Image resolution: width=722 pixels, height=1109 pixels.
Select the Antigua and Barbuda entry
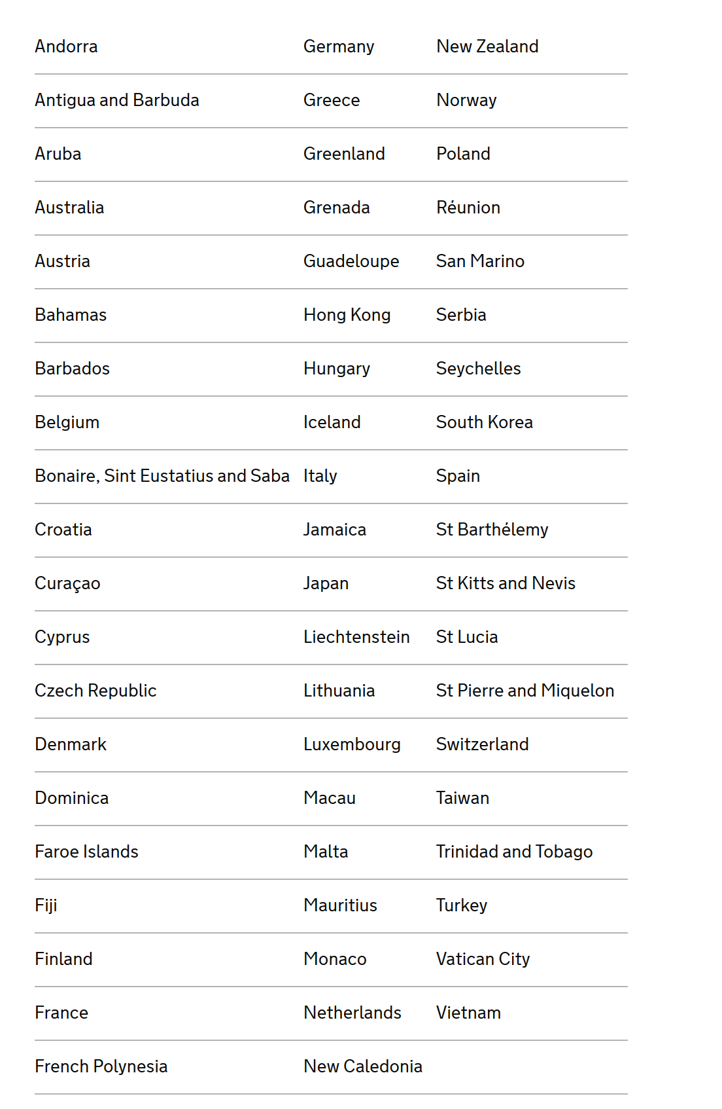coord(117,100)
